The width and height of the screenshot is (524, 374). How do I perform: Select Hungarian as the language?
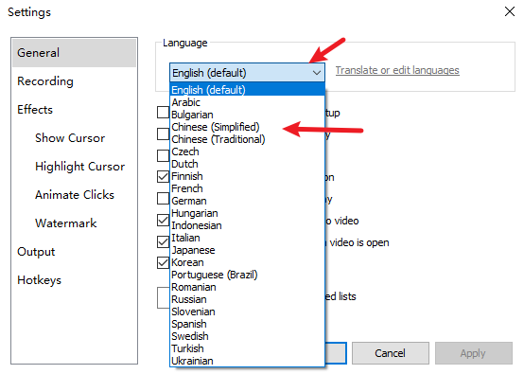click(247, 213)
